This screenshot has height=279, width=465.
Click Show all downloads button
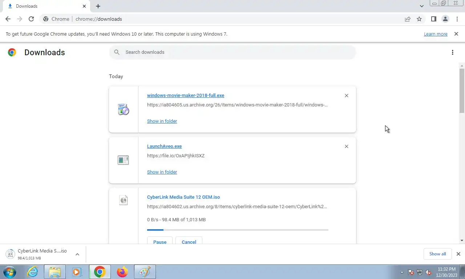(437, 254)
